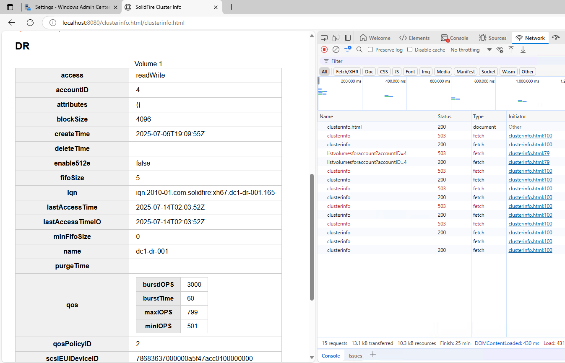This screenshot has height=363, width=565.
Task: Filter requests by Other
Action: [527, 72]
